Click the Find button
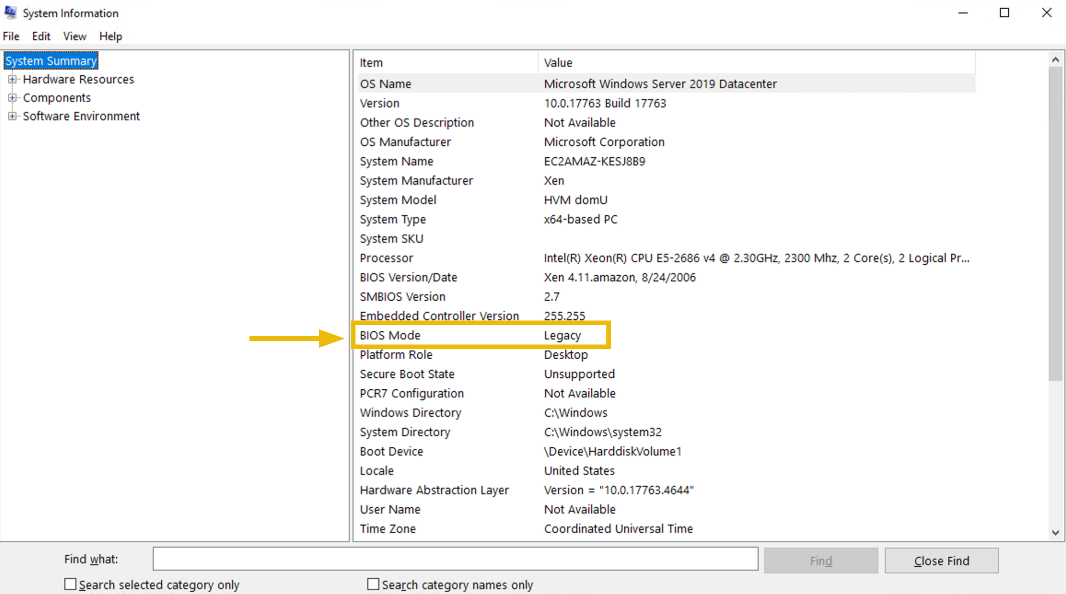This screenshot has width=1066, height=594. pos(821,560)
